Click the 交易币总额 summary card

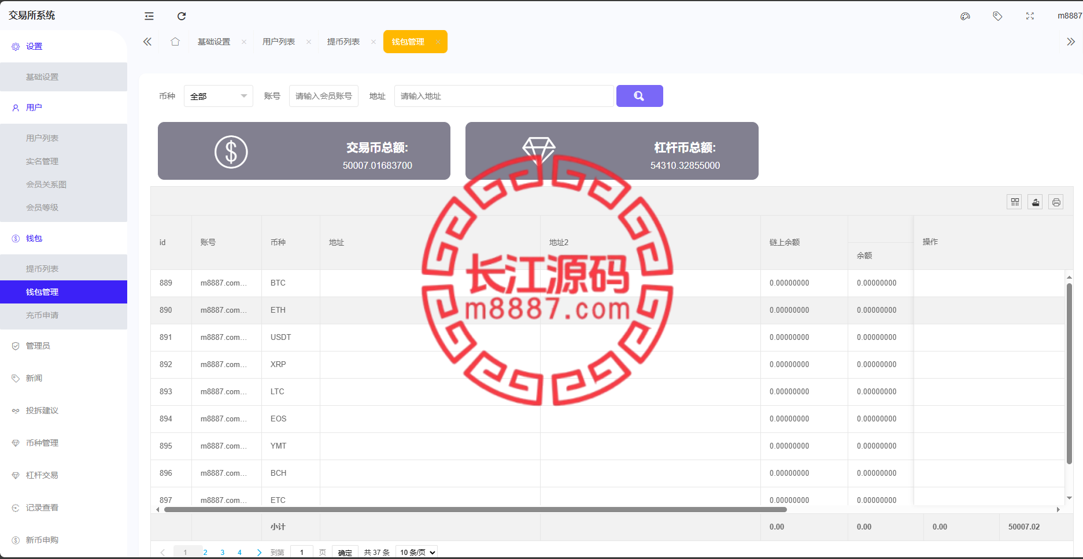304,151
